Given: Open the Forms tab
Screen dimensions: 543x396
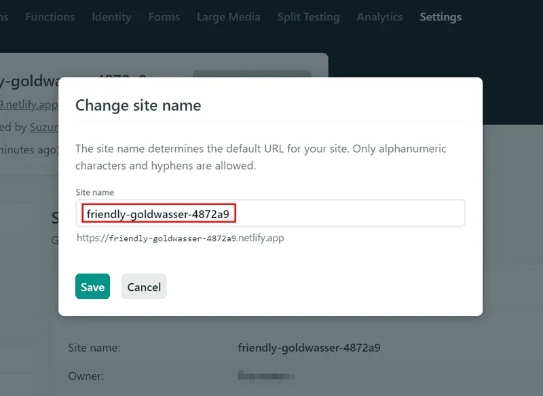Looking at the screenshot, I should (x=164, y=17).
